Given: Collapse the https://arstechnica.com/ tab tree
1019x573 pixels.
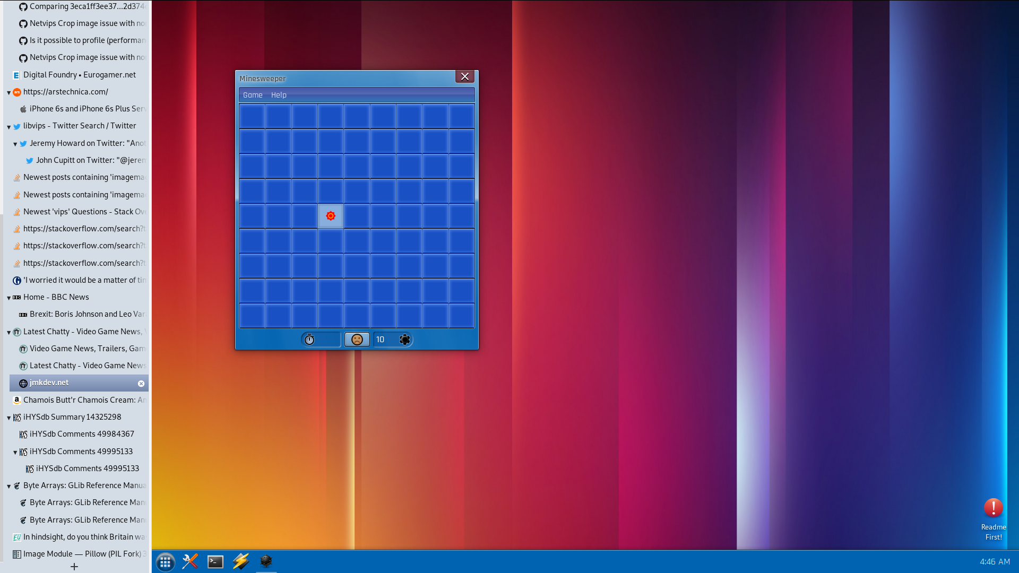Looking at the screenshot, I should (9, 93).
